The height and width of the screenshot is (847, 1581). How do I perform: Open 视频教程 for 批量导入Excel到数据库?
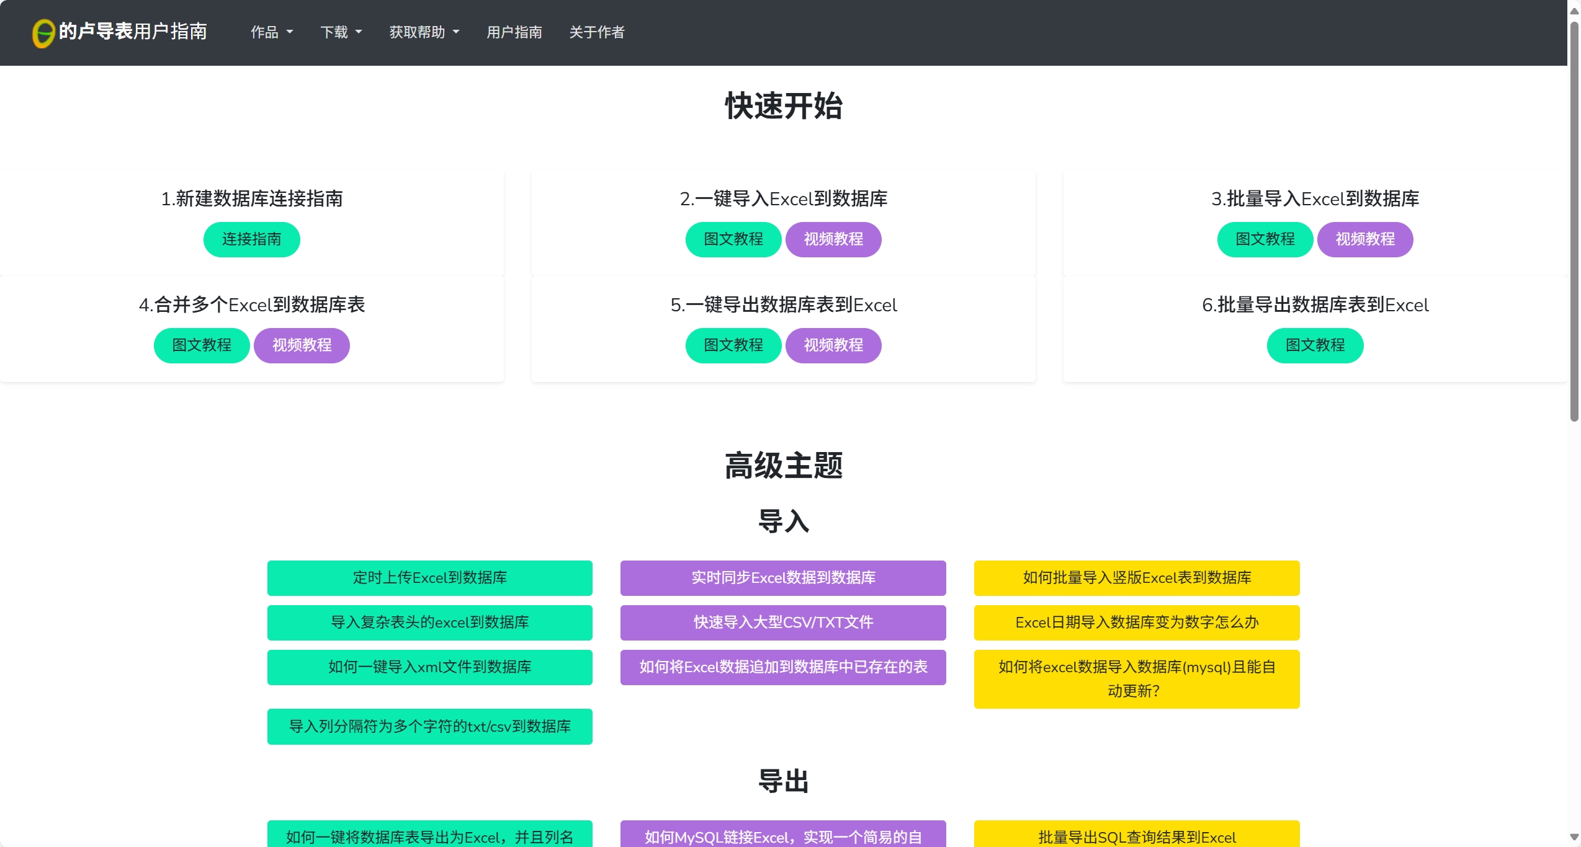pyautogui.click(x=1364, y=239)
